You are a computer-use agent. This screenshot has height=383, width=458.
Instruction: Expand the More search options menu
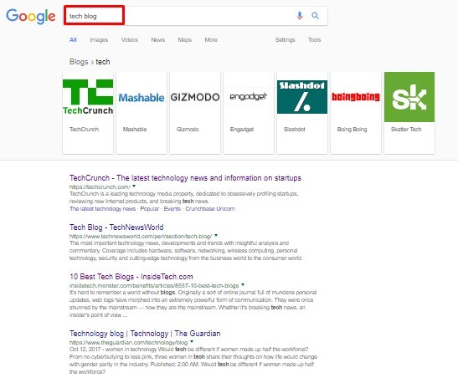point(211,40)
